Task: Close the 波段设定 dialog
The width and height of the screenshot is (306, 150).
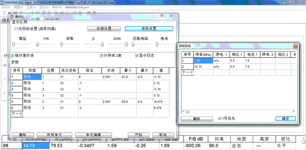Action: 295,46
